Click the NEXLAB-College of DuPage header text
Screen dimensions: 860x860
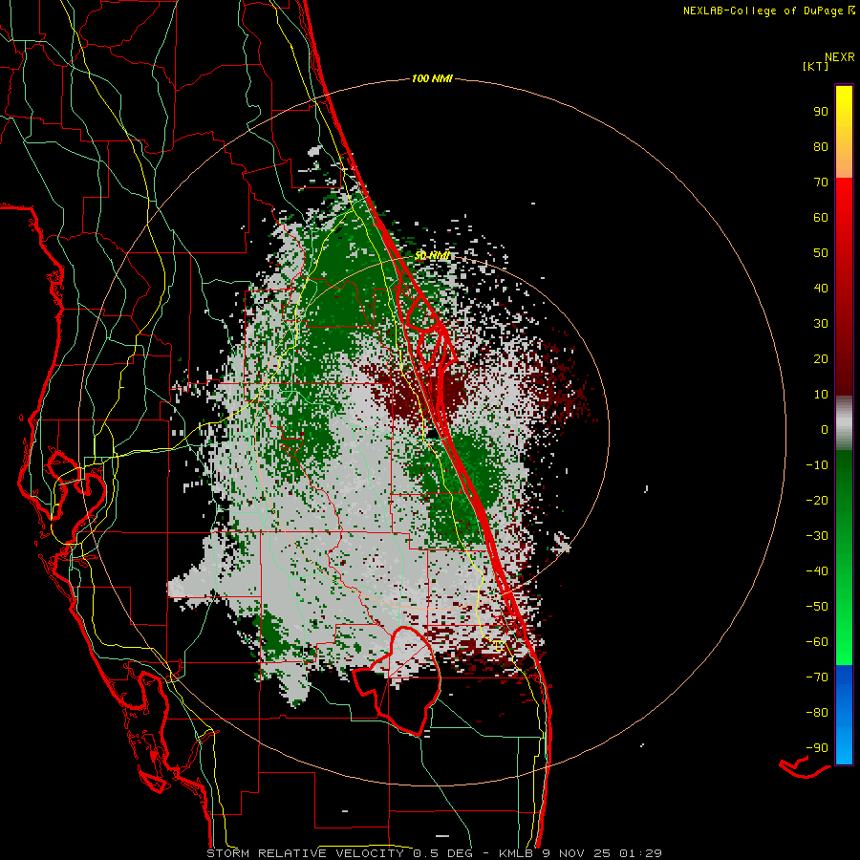tap(768, 11)
